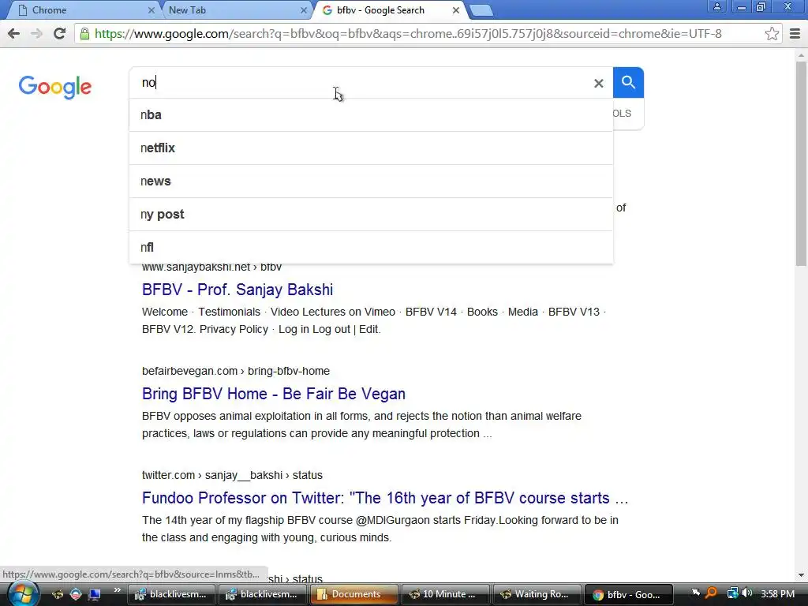Click the browser Back arrow
Viewport: 808px width, 606px height.
(14, 34)
